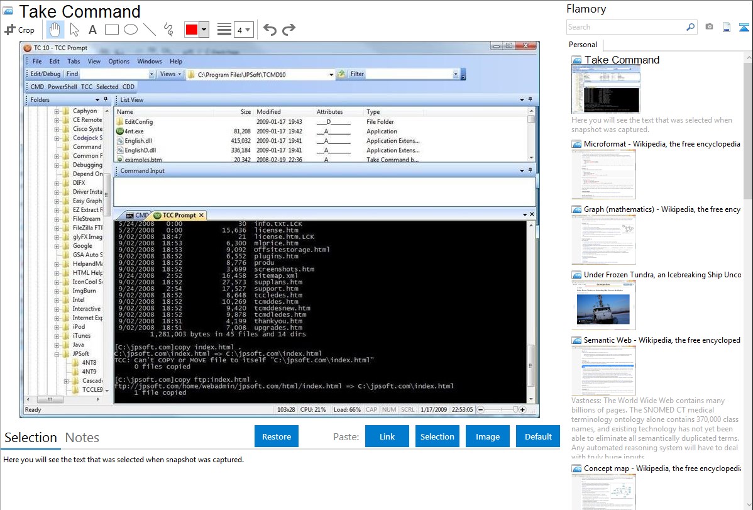The image size is (753, 510).
Task: Choose the arrow pointer tool
Action: tap(74, 30)
